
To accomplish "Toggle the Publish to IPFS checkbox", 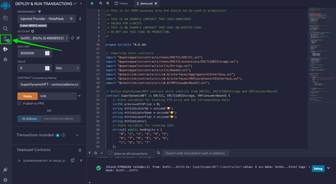I will 19,103.
